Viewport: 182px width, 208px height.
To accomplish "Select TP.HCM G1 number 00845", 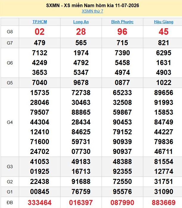I will click(x=40, y=192).
